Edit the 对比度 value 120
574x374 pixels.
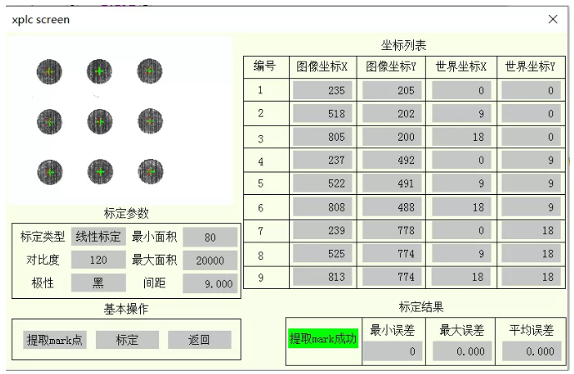click(98, 260)
